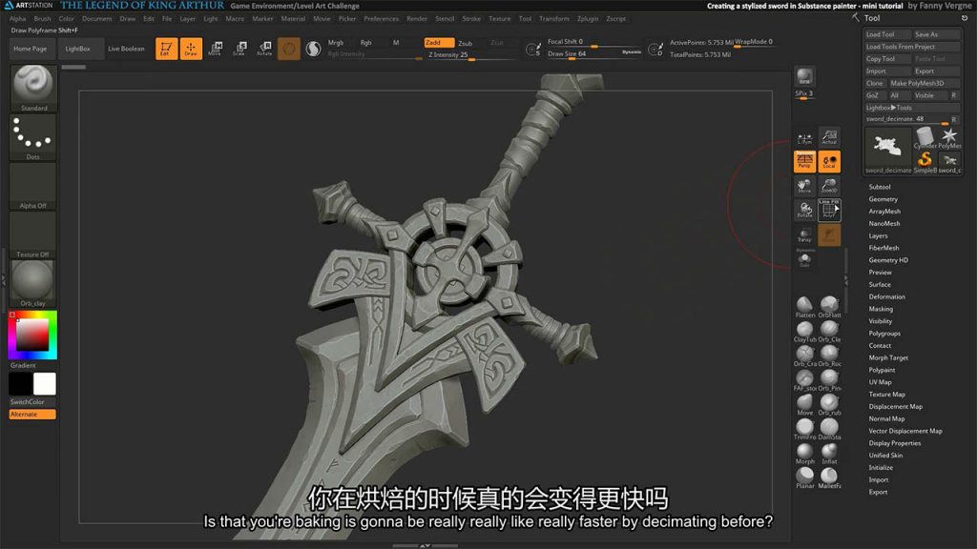Open the Orb_clay material picker

click(x=33, y=283)
